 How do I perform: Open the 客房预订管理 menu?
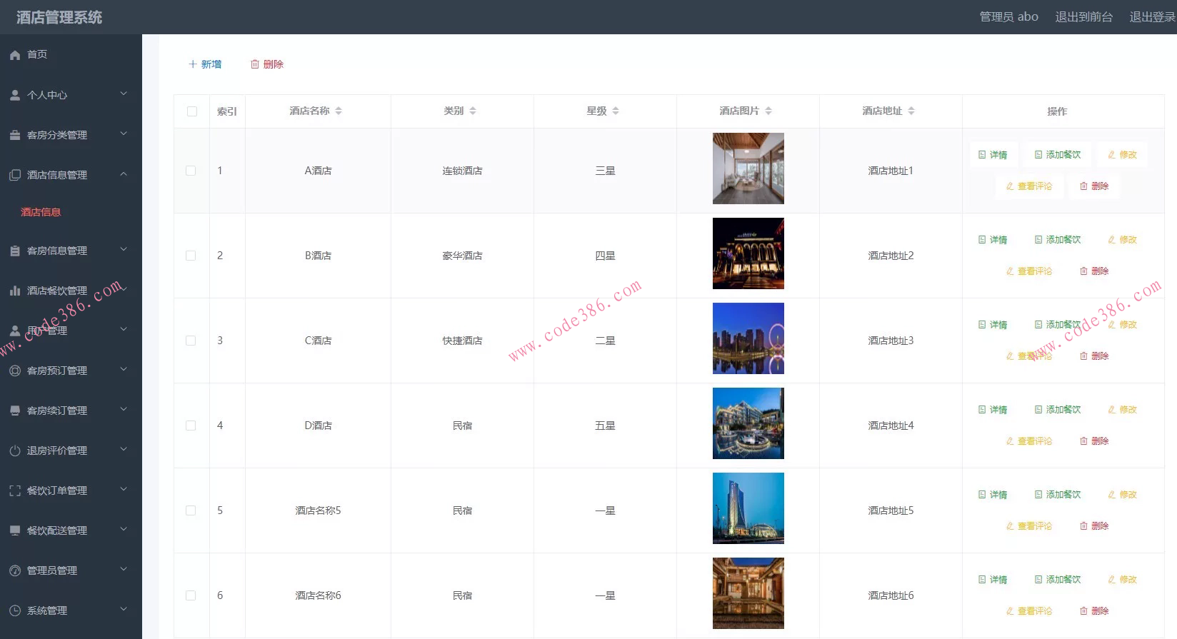[57, 371]
